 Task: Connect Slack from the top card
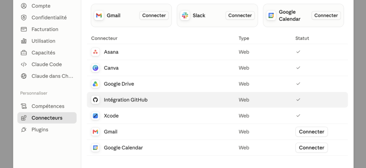(x=240, y=15)
